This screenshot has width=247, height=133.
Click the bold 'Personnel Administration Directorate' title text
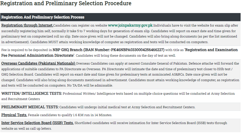38,55
